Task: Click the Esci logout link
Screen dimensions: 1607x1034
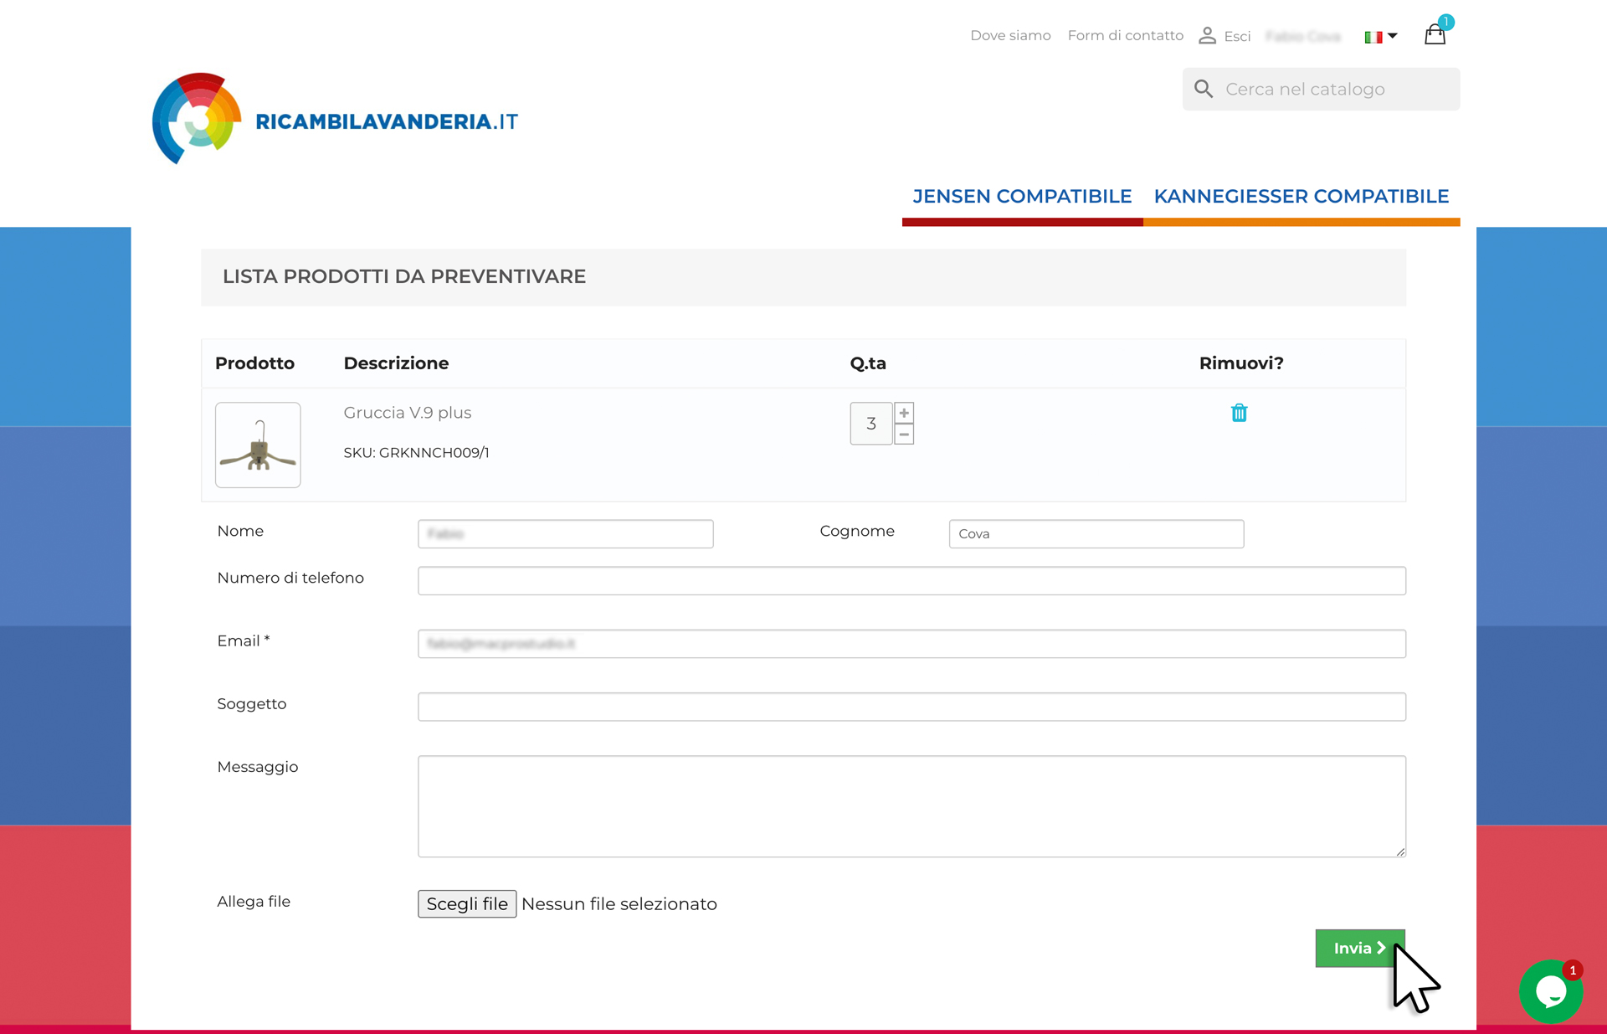Action: click(x=1237, y=36)
